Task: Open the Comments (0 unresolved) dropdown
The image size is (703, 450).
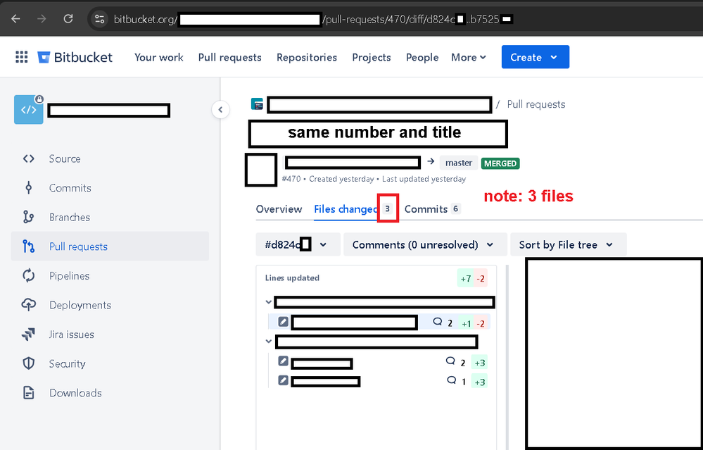Action: point(425,244)
